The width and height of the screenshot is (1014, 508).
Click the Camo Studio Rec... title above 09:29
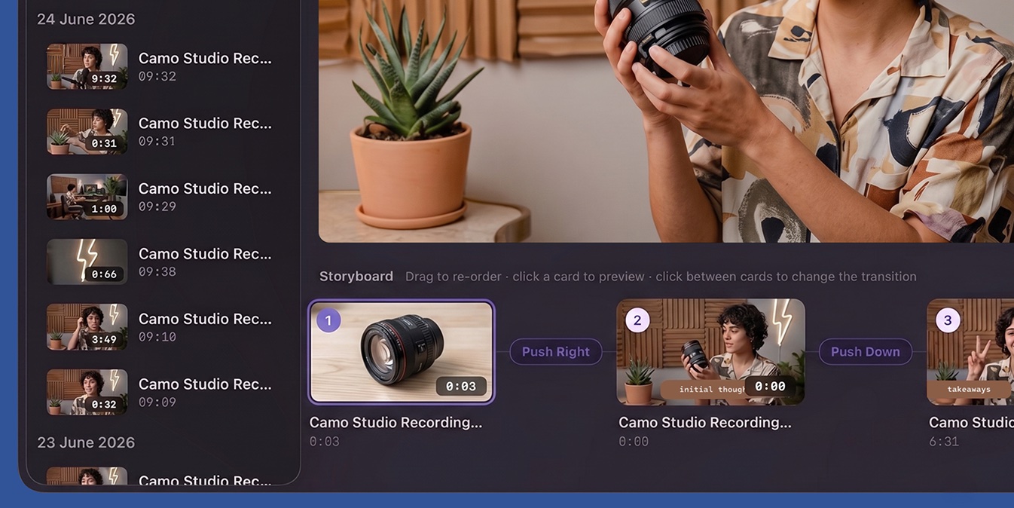(x=205, y=188)
